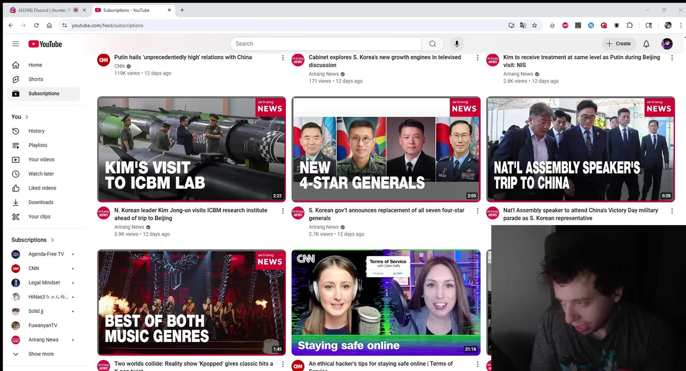The width and height of the screenshot is (686, 371).
Task: Select Subscriptions in the sidebar
Action: pyautogui.click(x=44, y=94)
